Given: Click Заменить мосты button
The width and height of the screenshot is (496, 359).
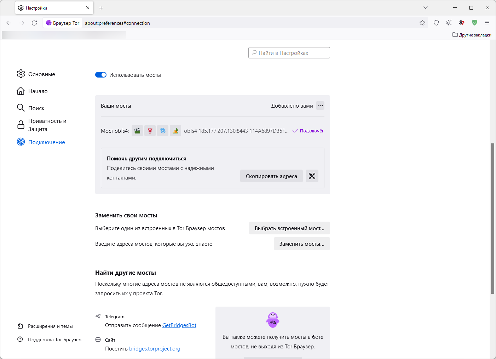Looking at the screenshot, I should coord(302,244).
